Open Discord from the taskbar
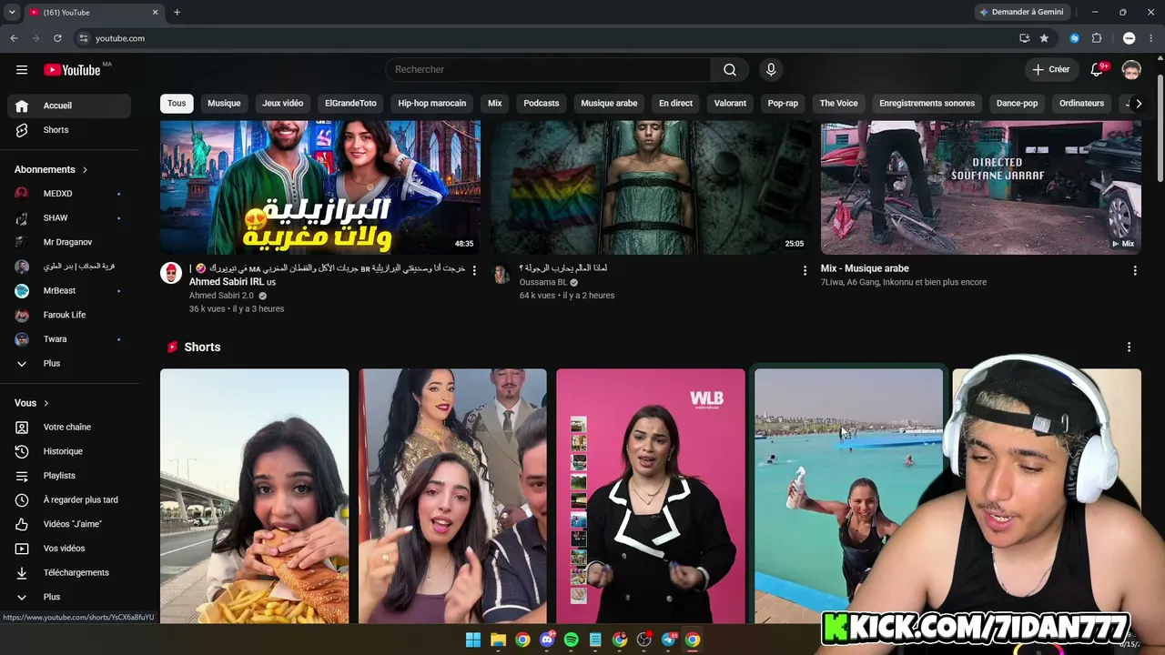Viewport: 1165px width, 655px height. coord(547,640)
